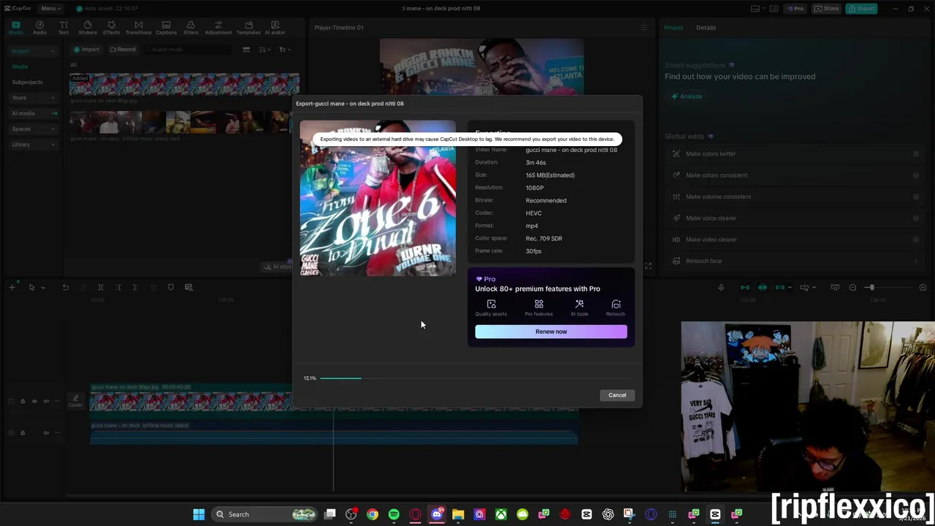Switch to the Project tab
Image resolution: width=935 pixels, height=526 pixels.
coord(673,28)
